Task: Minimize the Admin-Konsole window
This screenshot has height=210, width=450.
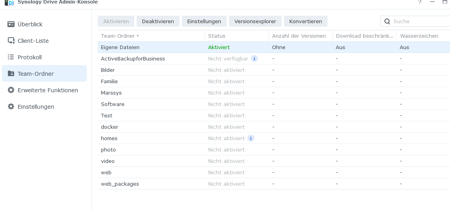Action: click(x=432, y=2)
